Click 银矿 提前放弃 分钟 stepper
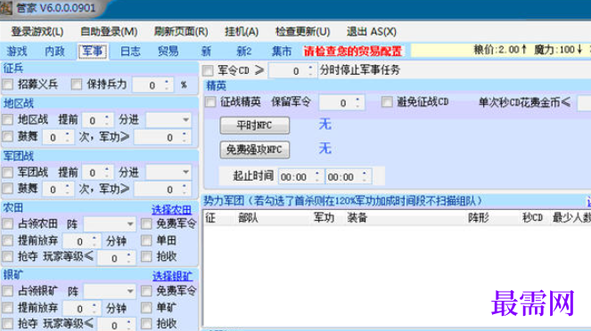Viewport: 591px width, 331px height. point(81,309)
